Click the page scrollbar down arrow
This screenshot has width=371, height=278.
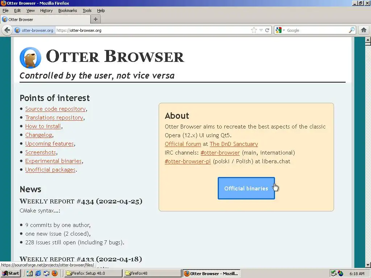(368, 265)
